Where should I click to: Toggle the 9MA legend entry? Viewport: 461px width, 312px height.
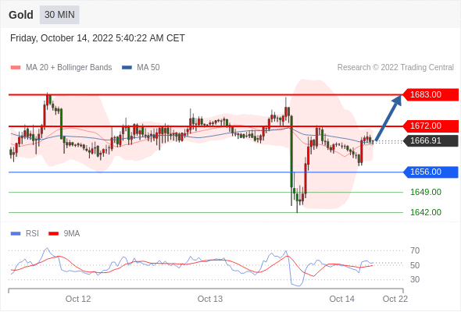pos(64,234)
